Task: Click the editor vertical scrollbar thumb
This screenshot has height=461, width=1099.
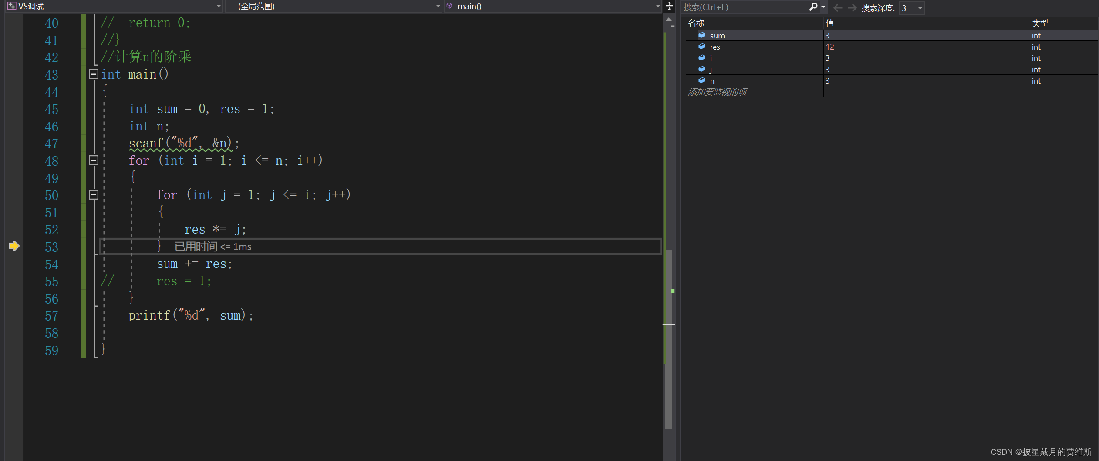Action: 669,339
